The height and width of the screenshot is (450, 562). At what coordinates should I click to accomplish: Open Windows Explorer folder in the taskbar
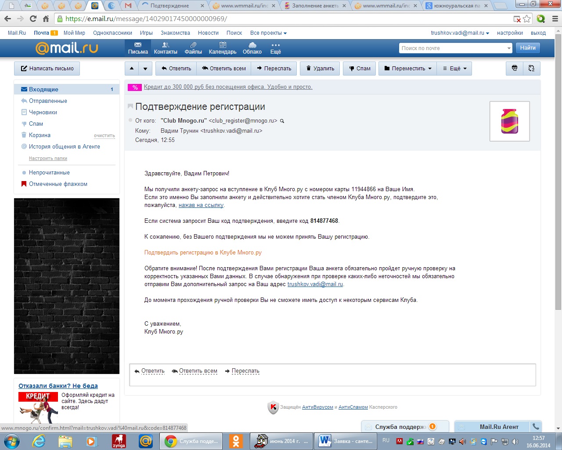pos(65,440)
